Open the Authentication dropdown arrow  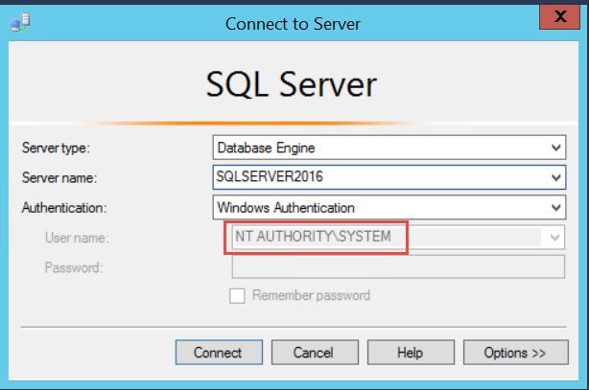click(x=556, y=207)
